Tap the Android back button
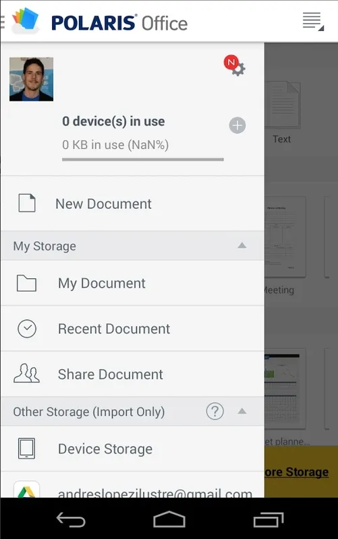The image size is (338, 539). coord(71,519)
